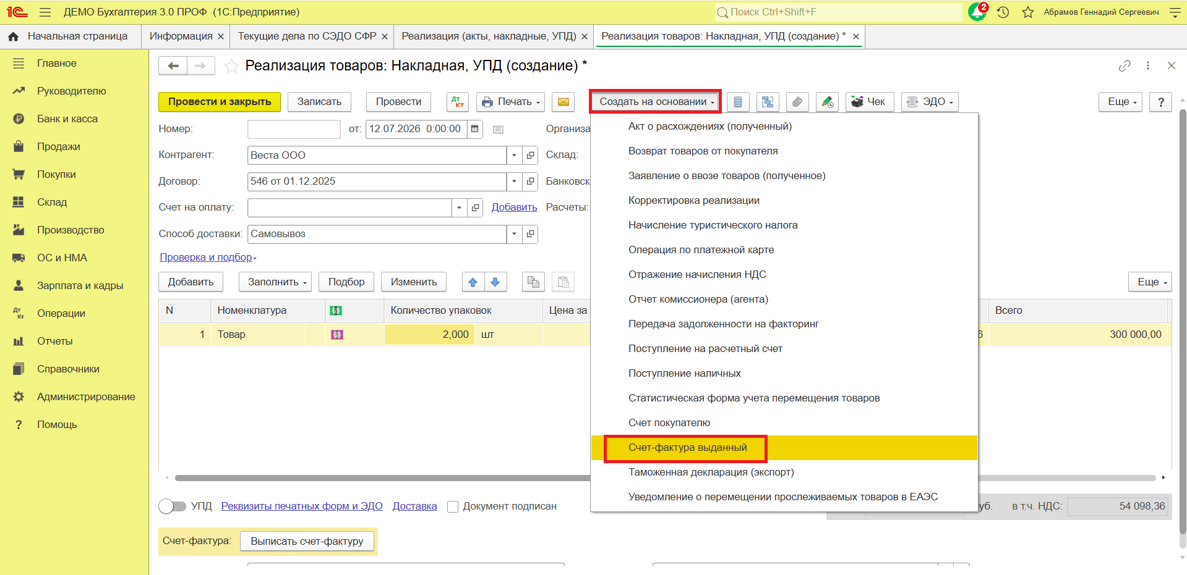Click home icon for Начальная страница

tap(13, 36)
